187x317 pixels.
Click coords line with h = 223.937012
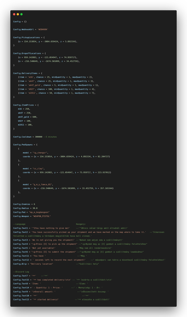pos(67,172)
